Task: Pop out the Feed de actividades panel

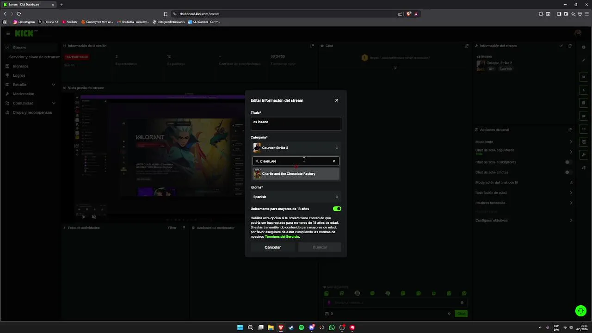Action: [x=183, y=228]
